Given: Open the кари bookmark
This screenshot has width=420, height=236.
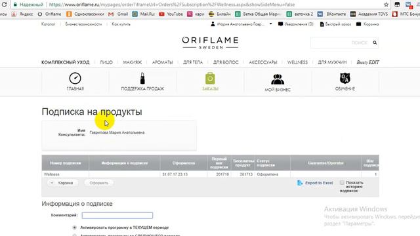Looking at the screenshot, I should tap(196, 14).
